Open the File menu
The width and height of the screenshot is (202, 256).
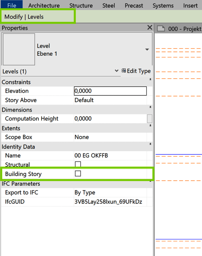coord(12,5)
